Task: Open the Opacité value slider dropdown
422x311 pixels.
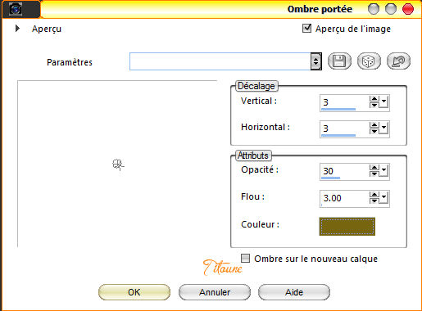Action: pyautogui.click(x=383, y=170)
